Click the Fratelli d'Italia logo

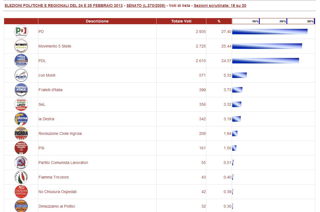21,90
